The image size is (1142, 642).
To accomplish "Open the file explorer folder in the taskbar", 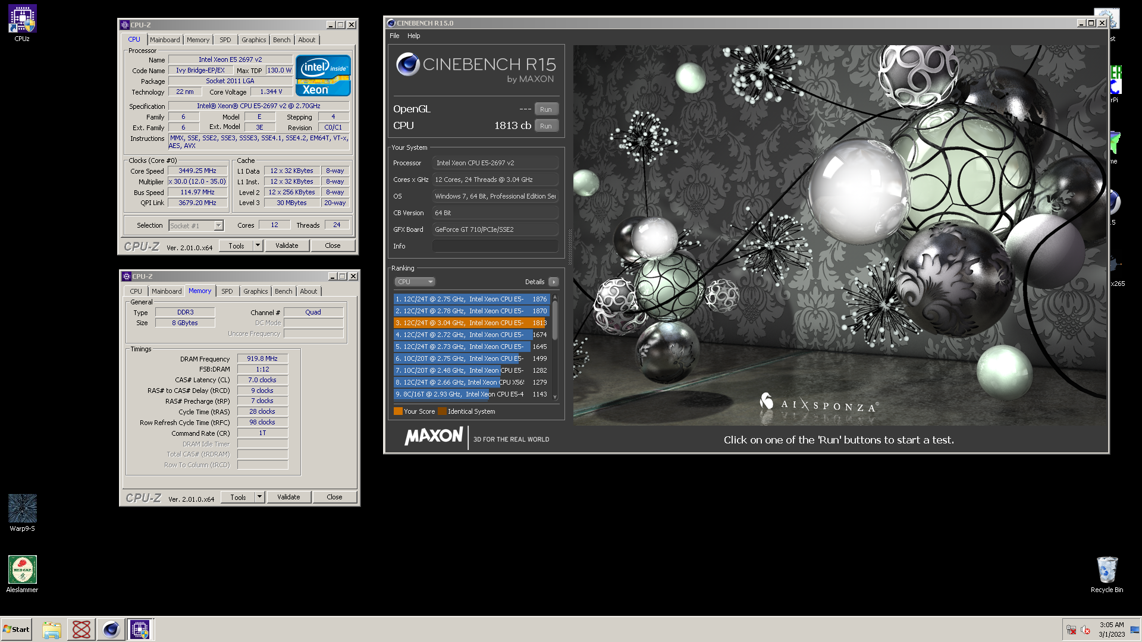I will [x=52, y=630].
